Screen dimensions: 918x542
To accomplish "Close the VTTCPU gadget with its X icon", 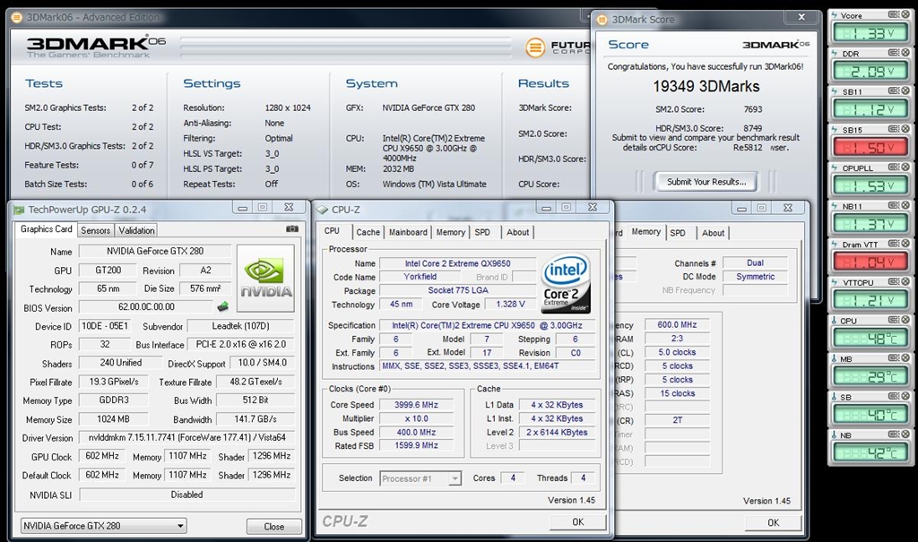I will point(905,281).
